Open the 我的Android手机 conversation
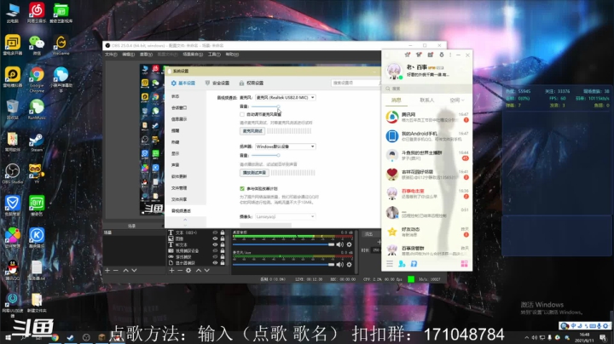 pos(427,136)
